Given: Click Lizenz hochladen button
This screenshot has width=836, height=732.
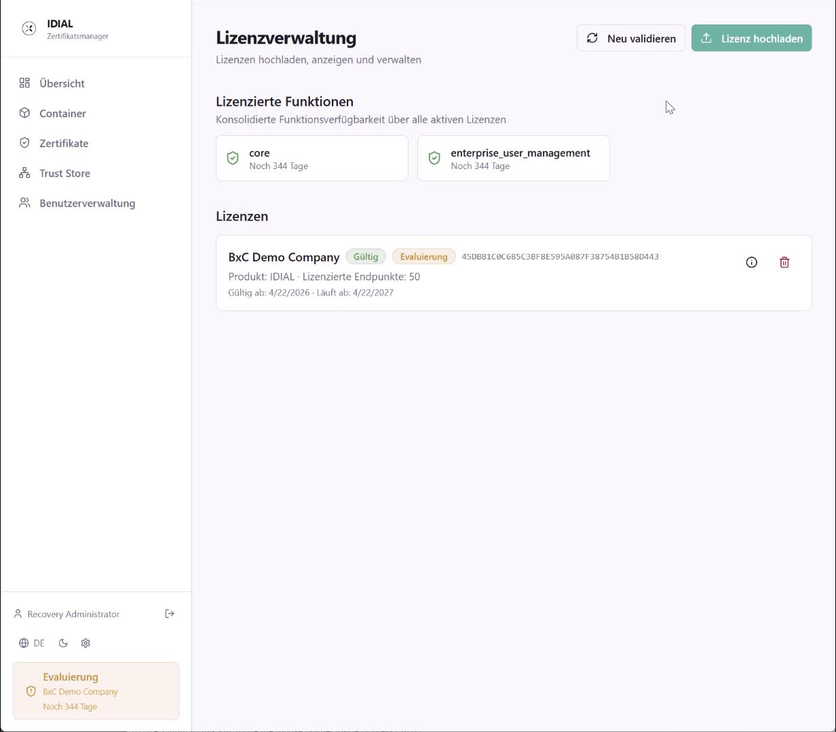Looking at the screenshot, I should 751,38.
